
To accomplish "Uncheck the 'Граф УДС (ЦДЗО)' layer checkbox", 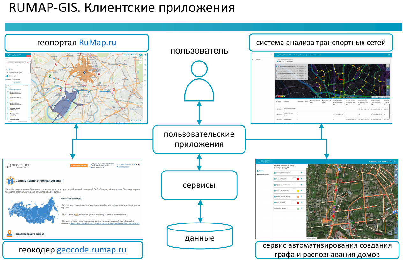I will tap(275, 179).
